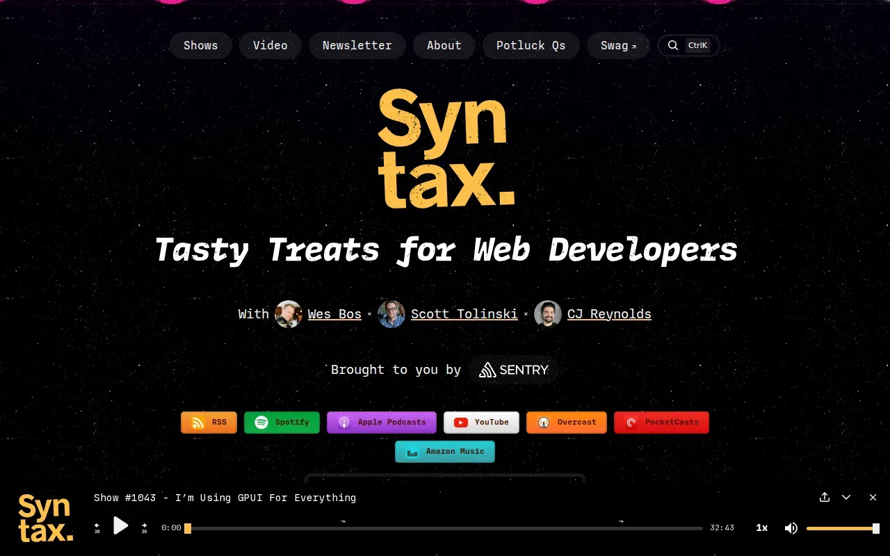Open the Amazon Music button
The image size is (890, 556).
[445, 452]
